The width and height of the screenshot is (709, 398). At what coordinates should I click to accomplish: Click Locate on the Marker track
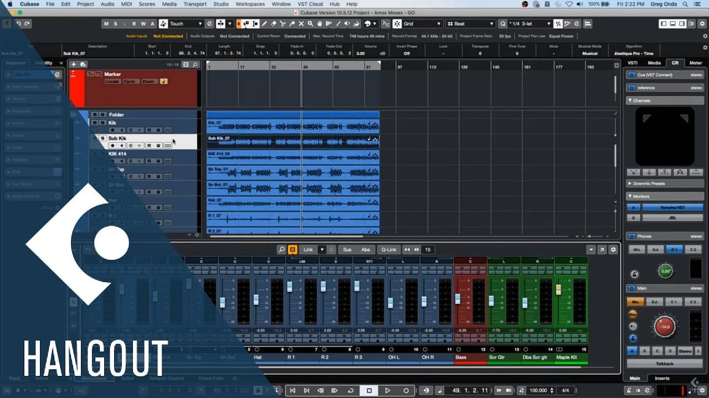pyautogui.click(x=112, y=81)
